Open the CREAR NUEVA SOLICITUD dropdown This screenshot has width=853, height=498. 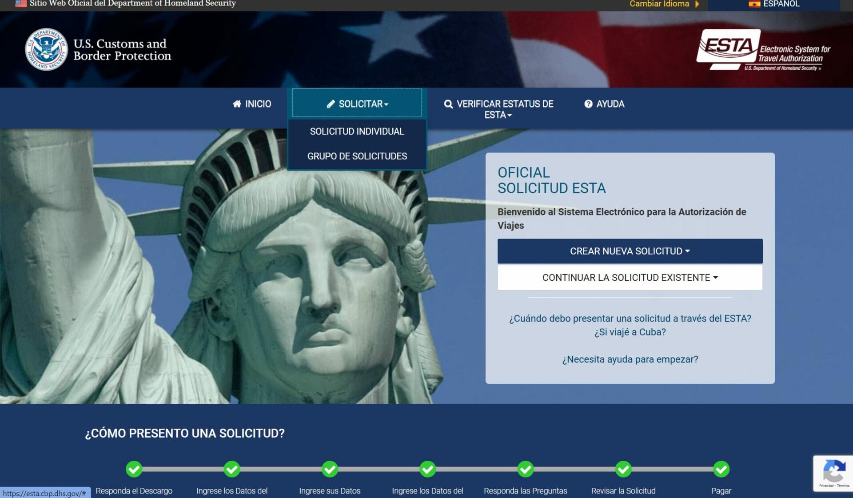coord(630,251)
